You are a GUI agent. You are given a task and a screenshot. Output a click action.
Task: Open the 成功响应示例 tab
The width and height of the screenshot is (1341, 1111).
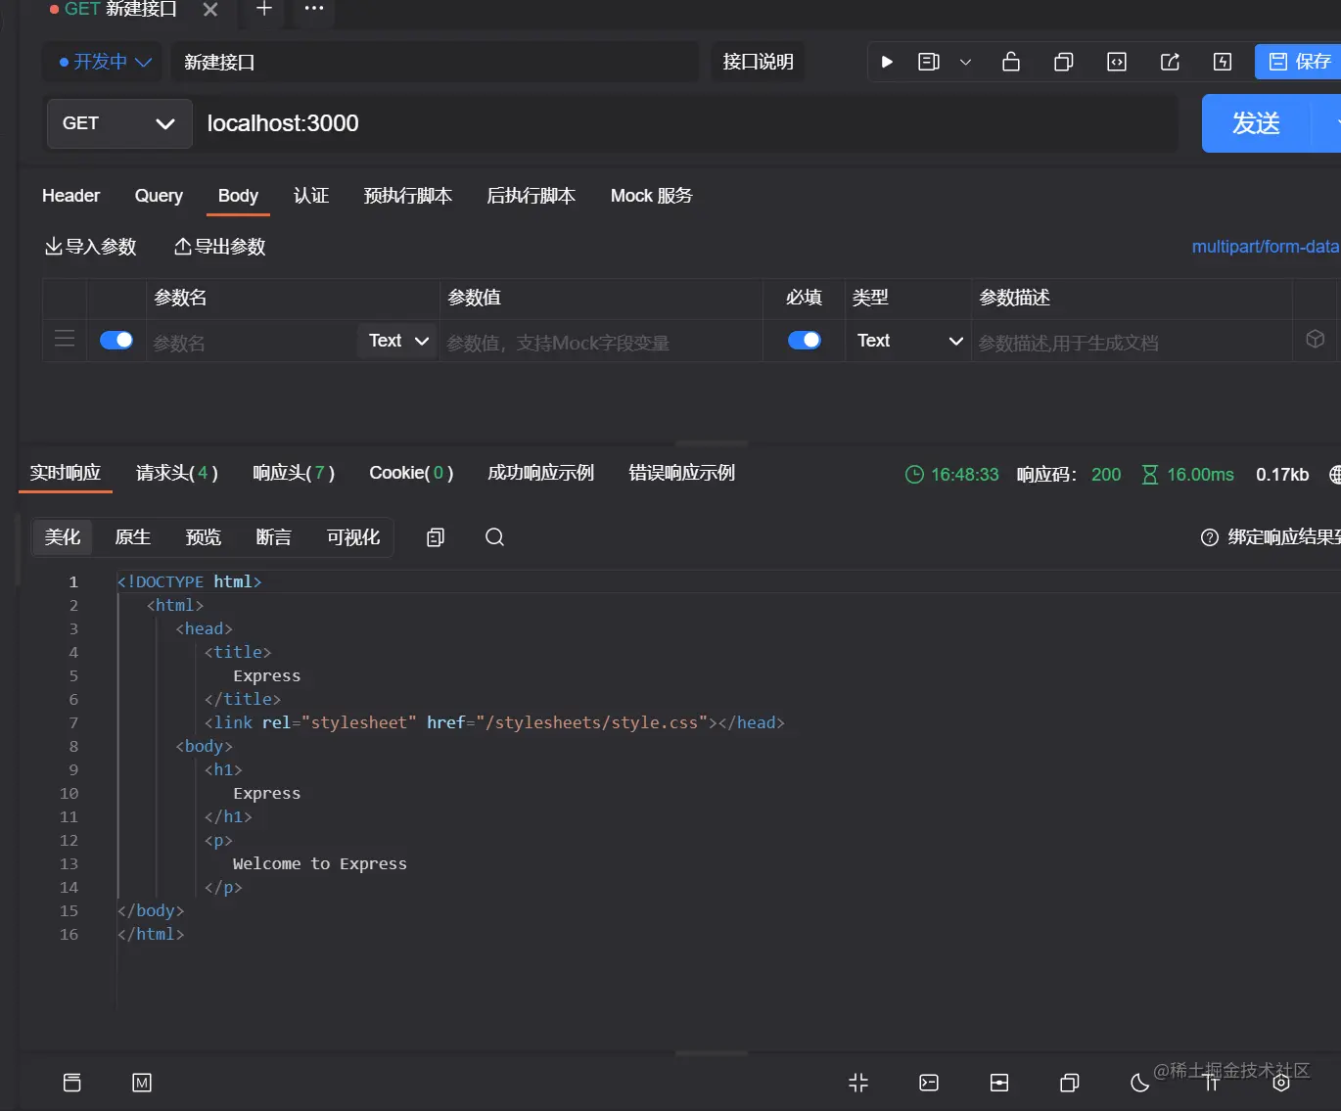pyautogui.click(x=540, y=473)
